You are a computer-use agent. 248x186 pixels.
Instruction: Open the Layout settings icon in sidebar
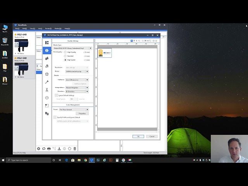[x=47, y=43]
